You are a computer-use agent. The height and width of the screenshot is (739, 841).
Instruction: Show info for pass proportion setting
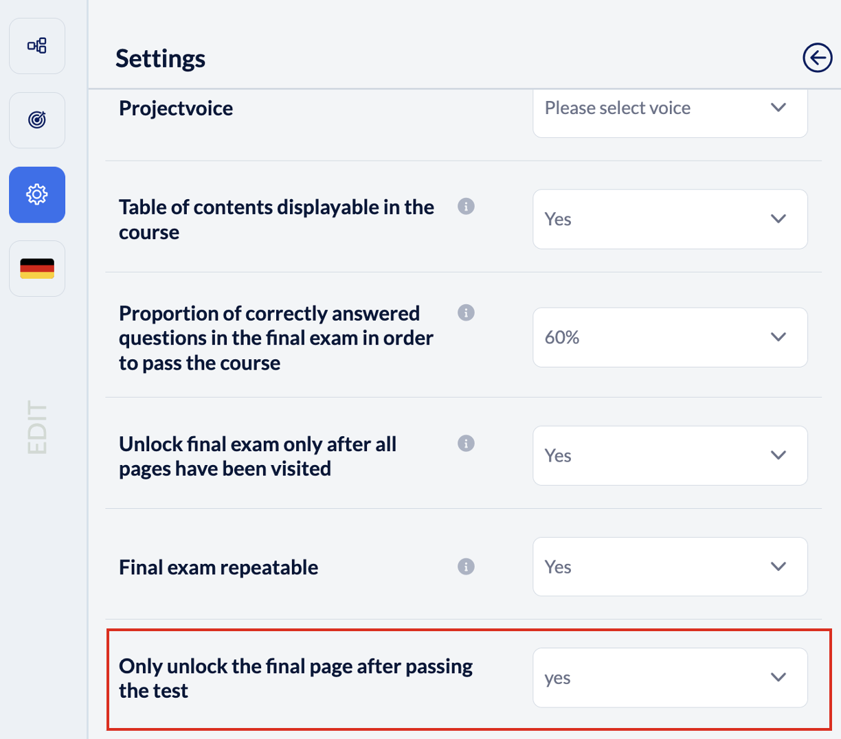click(466, 312)
